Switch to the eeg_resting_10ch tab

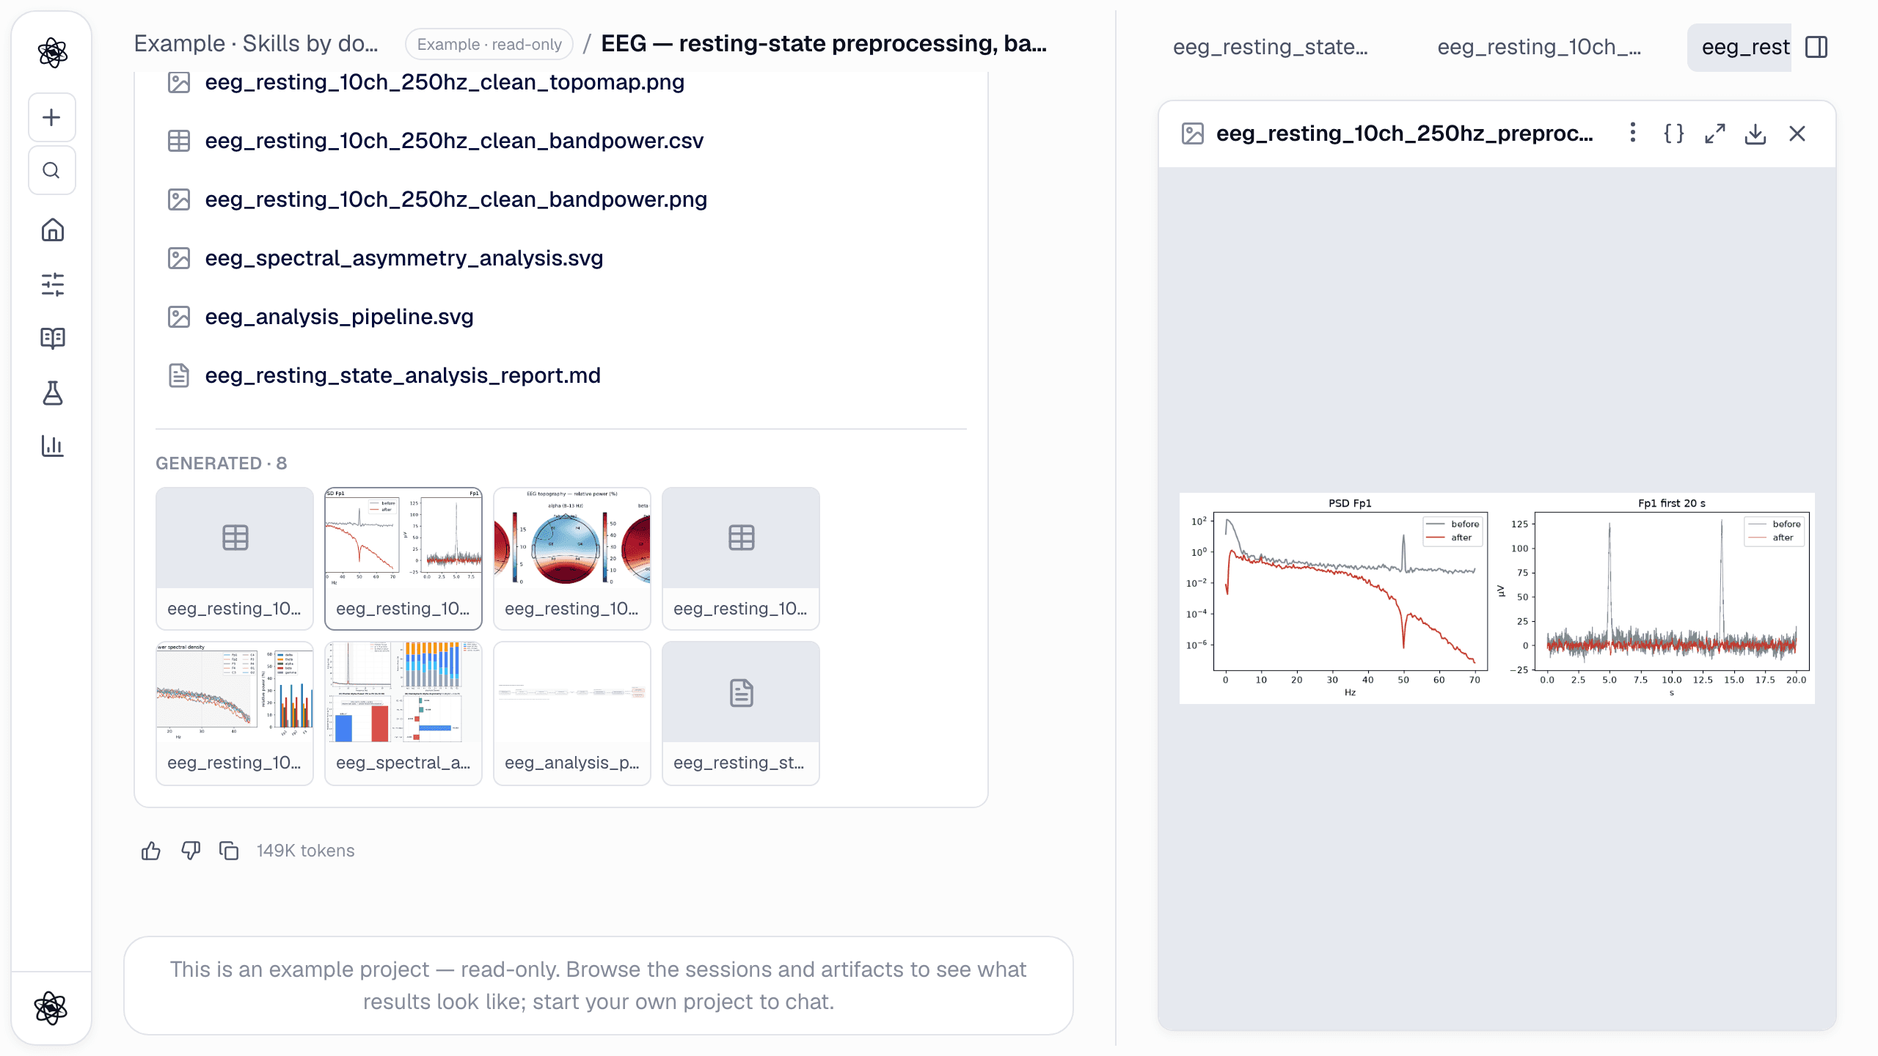tap(1539, 47)
